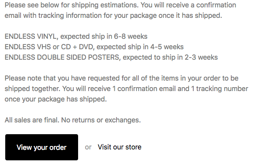Click the "shipped together." text
Image resolution: width=257 pixels, height=166 pixels.
[32, 89]
